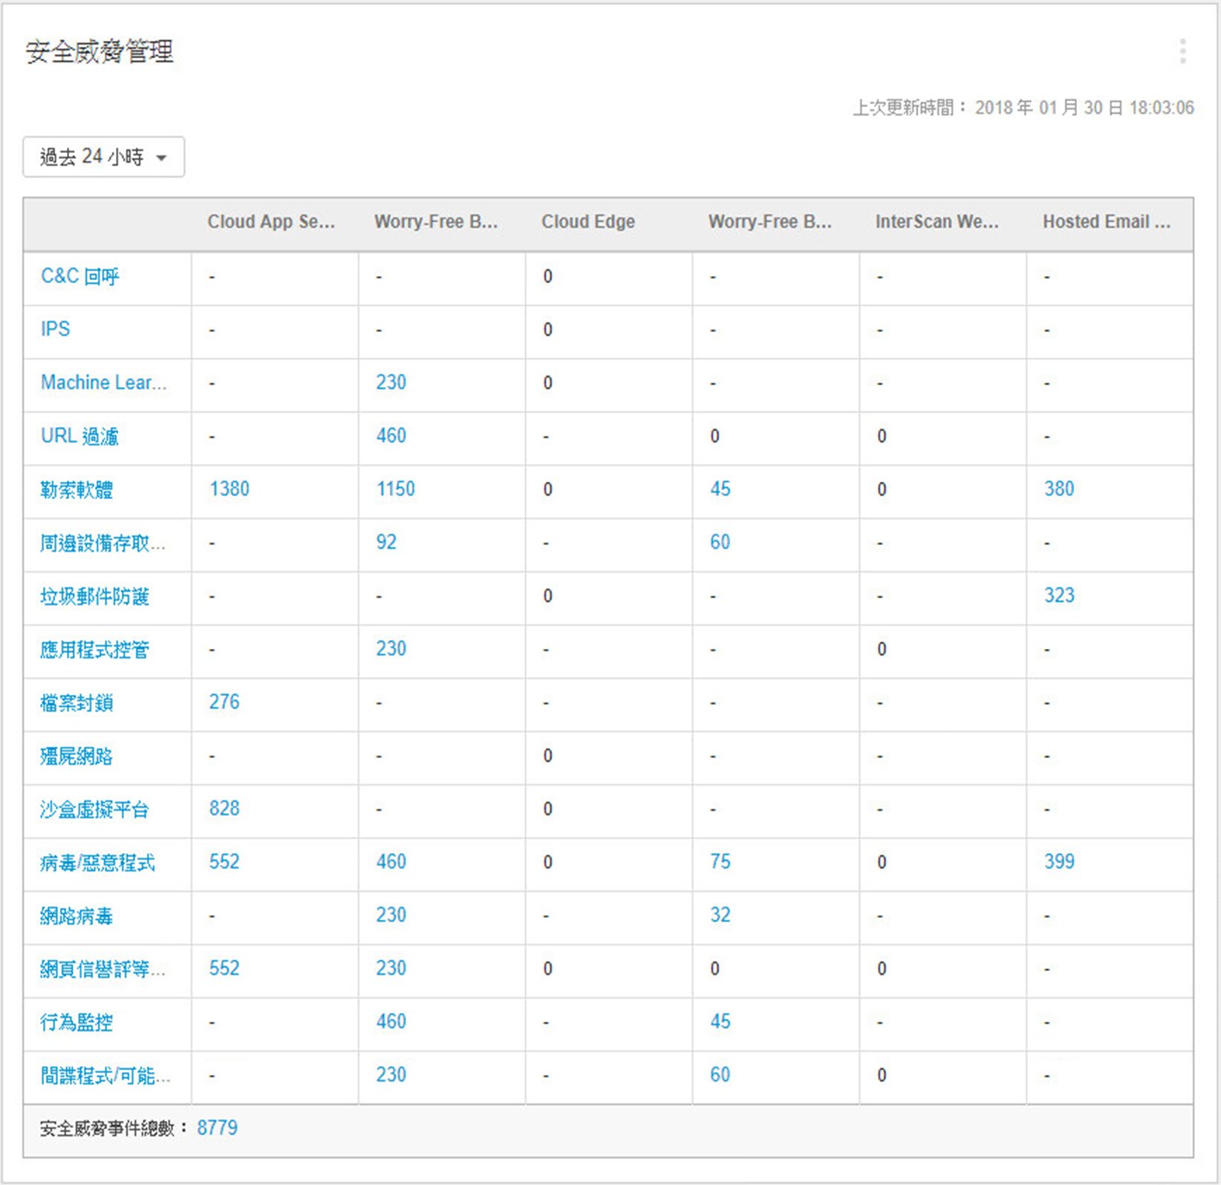Click the 323 spam count for Hosted Email

tap(1058, 595)
